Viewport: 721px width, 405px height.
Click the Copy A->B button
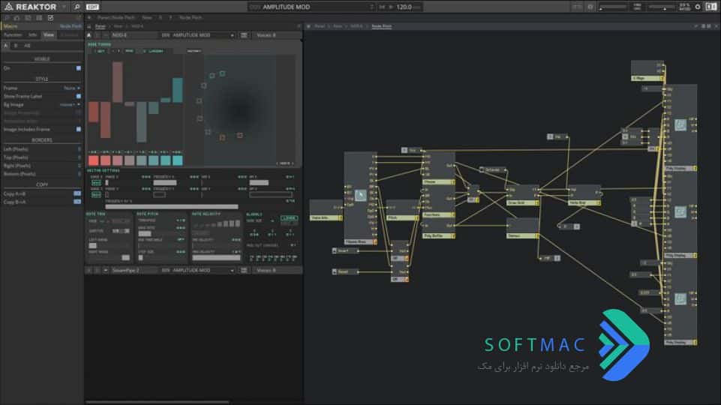click(x=77, y=193)
